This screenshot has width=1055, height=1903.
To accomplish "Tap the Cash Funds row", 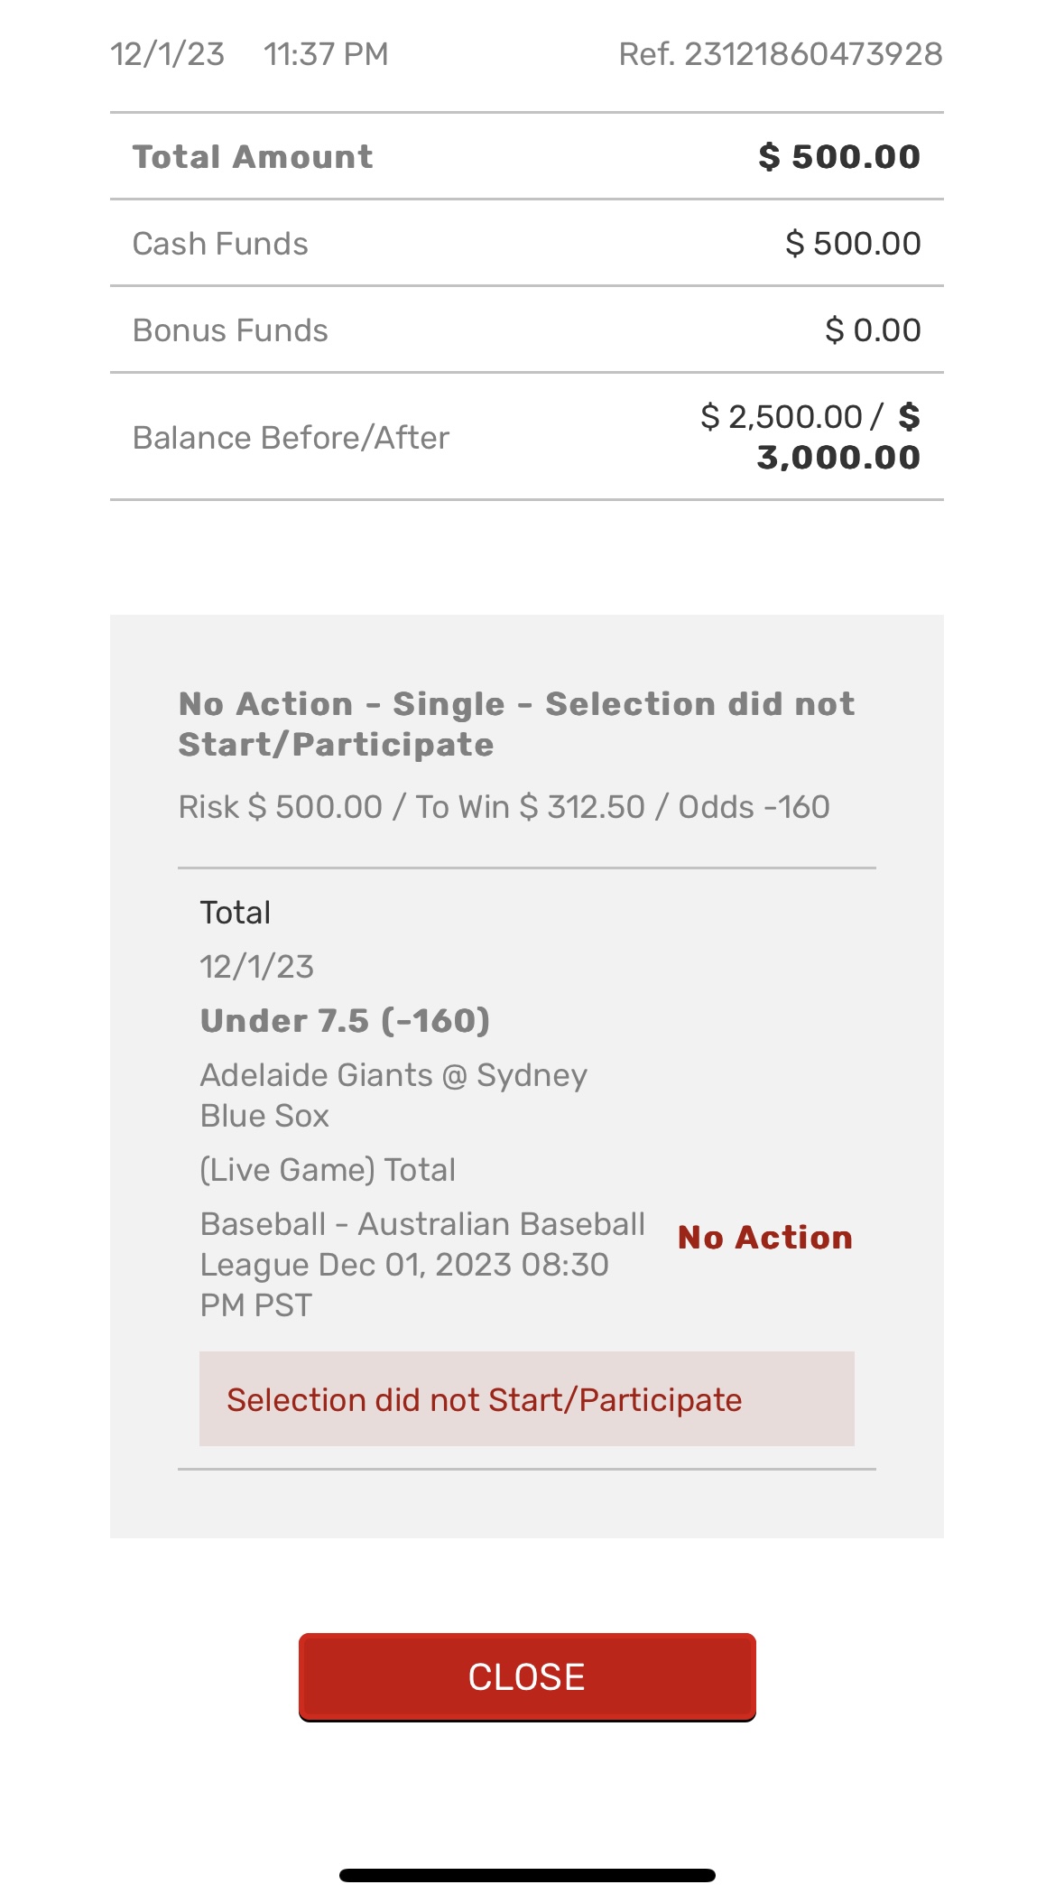I will click(526, 244).
